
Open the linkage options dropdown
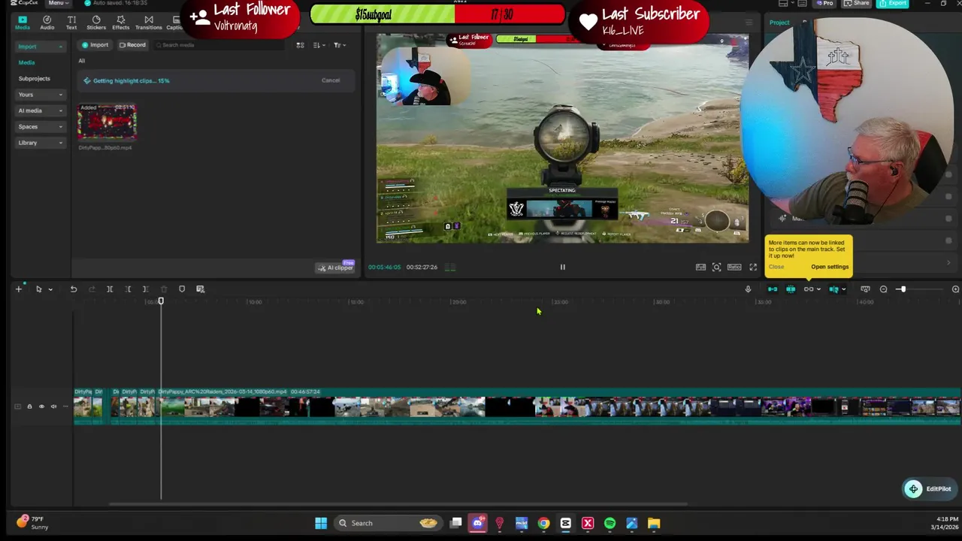pos(818,289)
